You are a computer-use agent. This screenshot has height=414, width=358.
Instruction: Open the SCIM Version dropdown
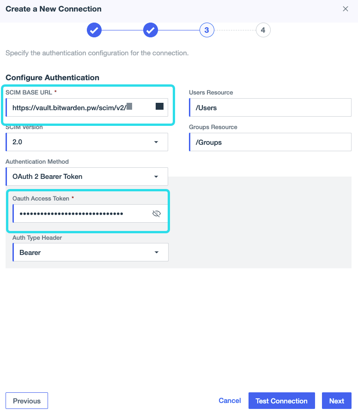click(x=87, y=142)
